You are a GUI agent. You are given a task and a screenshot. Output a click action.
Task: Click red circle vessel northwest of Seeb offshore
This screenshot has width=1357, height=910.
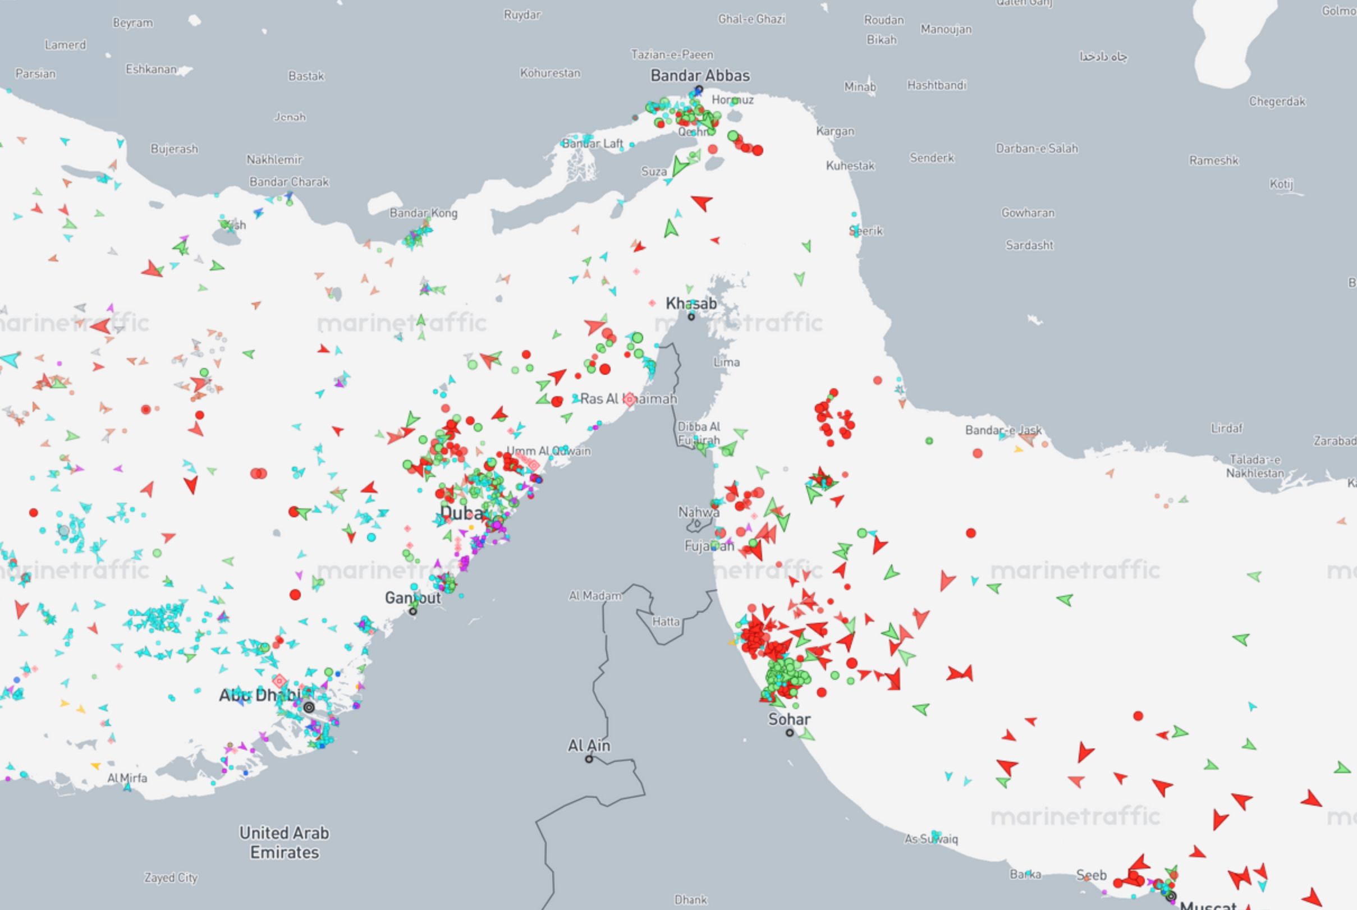pyautogui.click(x=1138, y=716)
